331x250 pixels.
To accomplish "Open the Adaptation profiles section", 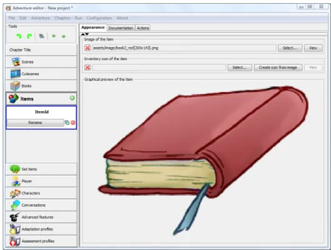I will 41,229.
